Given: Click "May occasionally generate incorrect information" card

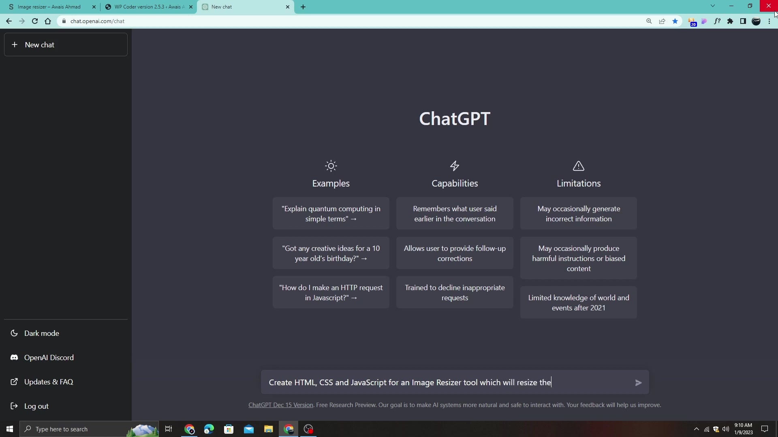Looking at the screenshot, I should pyautogui.click(x=579, y=214).
